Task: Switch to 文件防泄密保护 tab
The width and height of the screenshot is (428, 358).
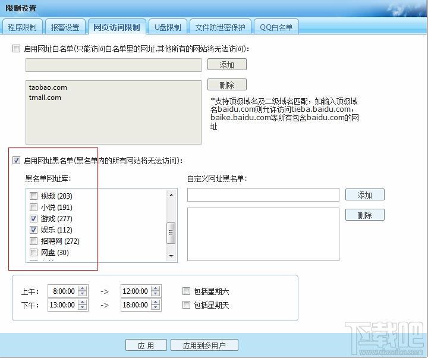Action: [220, 27]
